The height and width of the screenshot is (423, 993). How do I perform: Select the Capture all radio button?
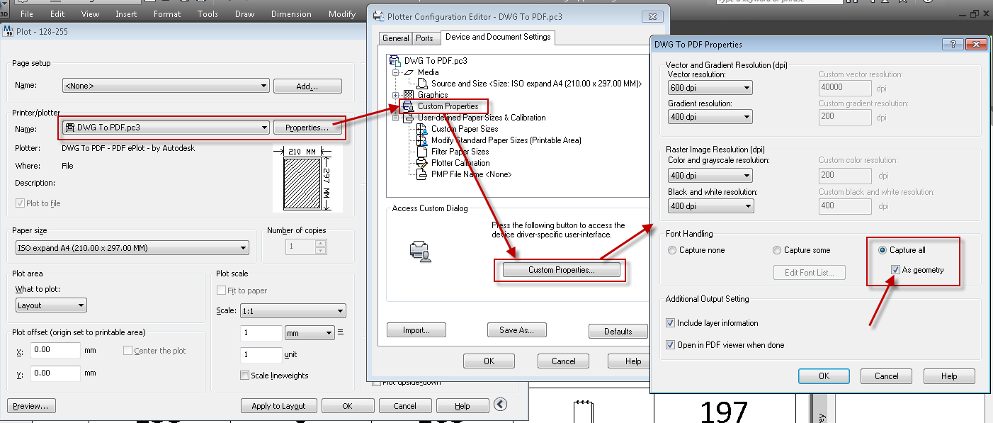click(x=883, y=250)
